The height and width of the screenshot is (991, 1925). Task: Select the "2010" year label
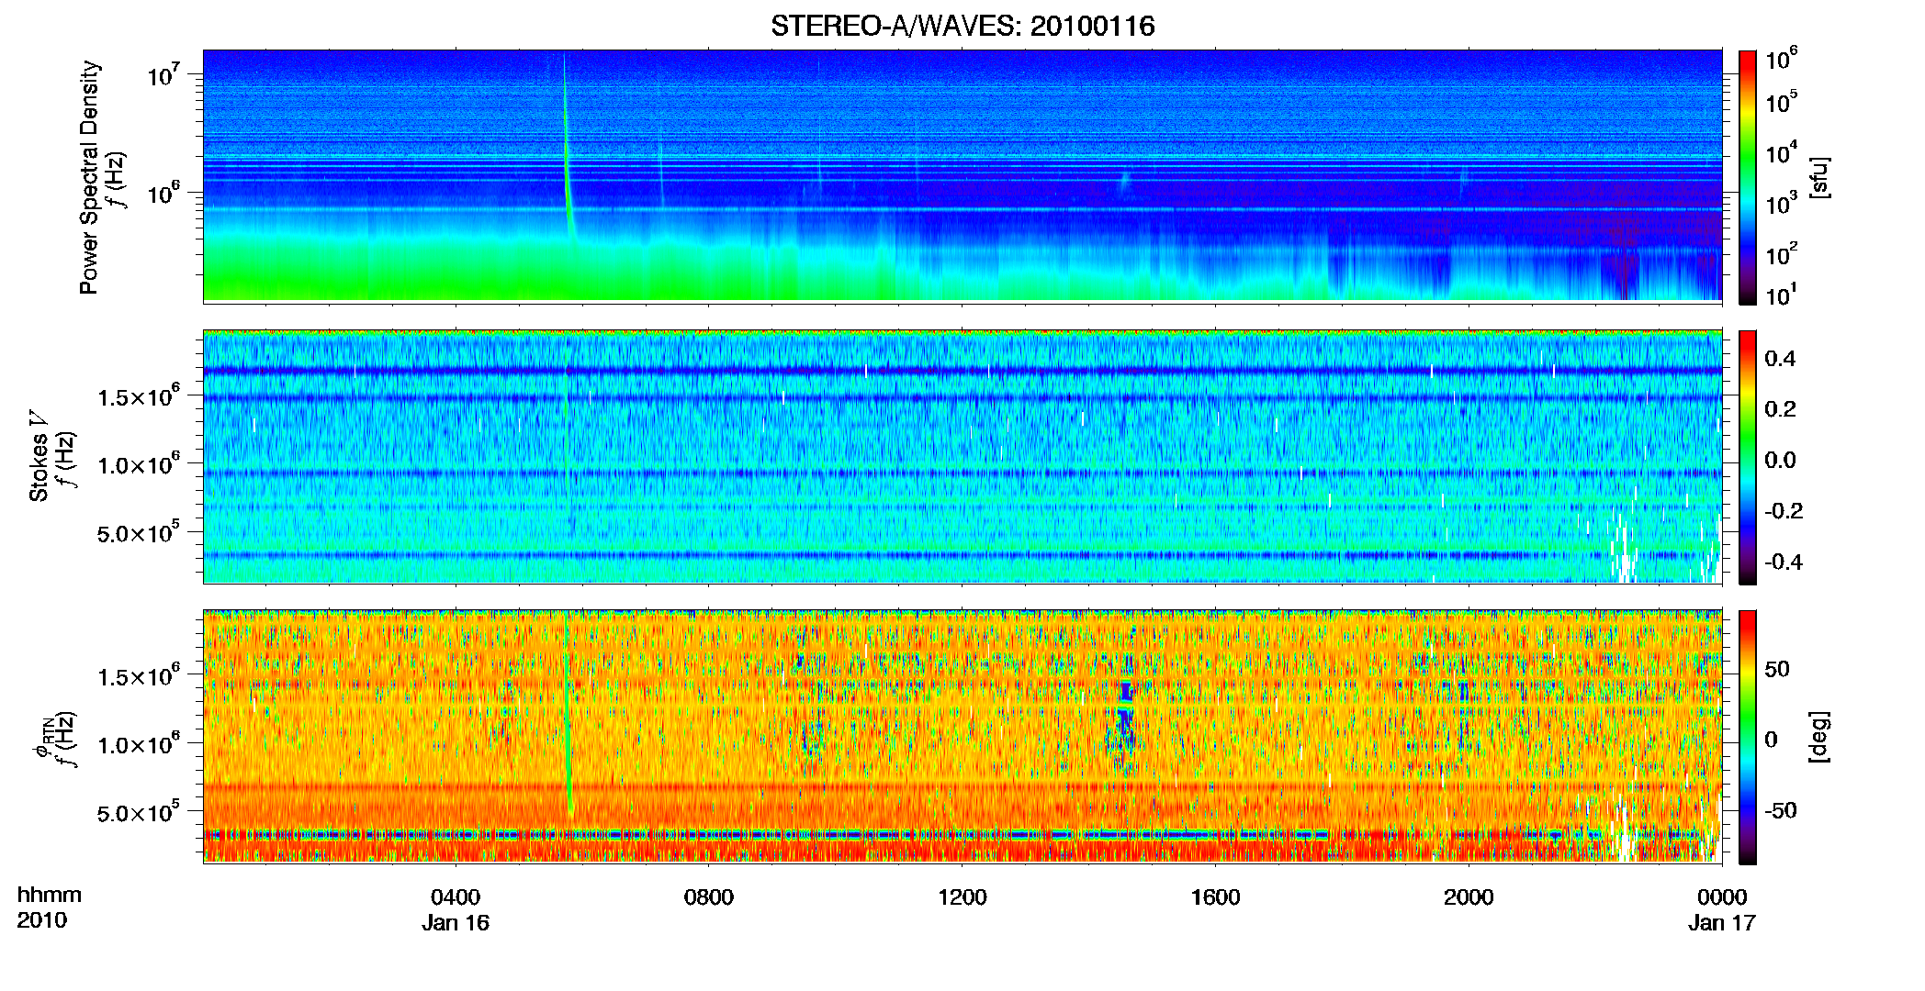pos(42,920)
